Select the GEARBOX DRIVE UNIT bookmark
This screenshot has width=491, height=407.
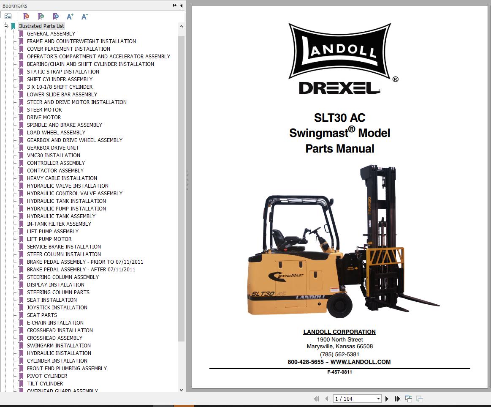click(53, 148)
